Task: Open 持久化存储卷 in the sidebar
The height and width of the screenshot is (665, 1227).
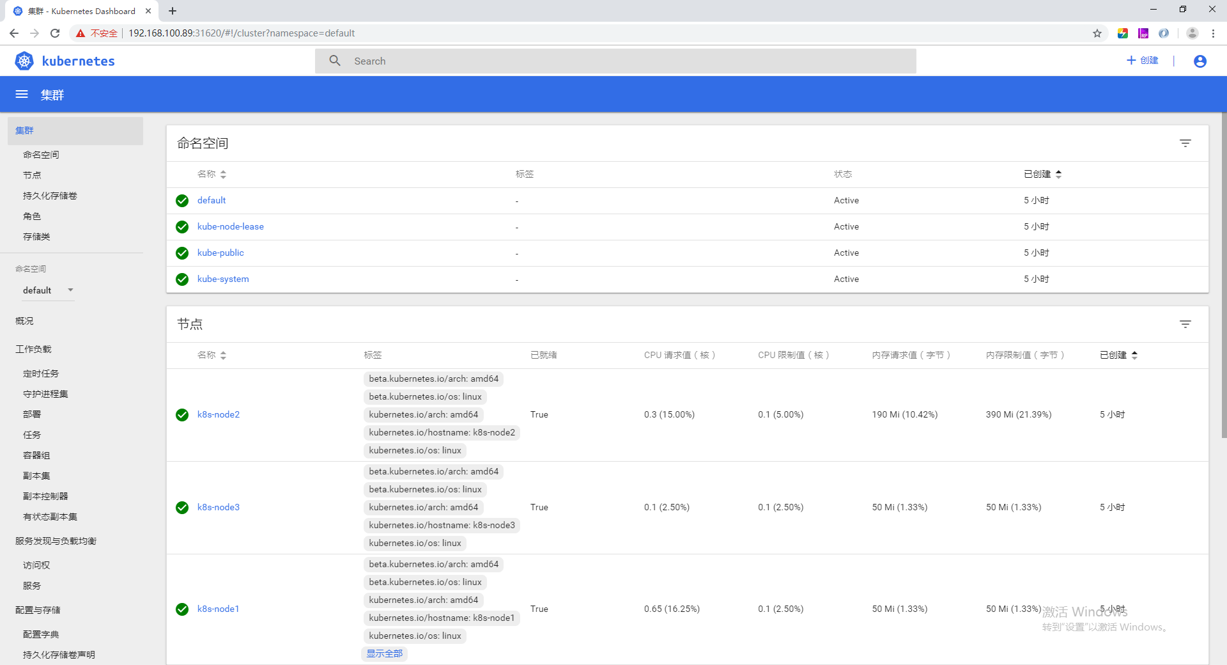Action: 50,196
